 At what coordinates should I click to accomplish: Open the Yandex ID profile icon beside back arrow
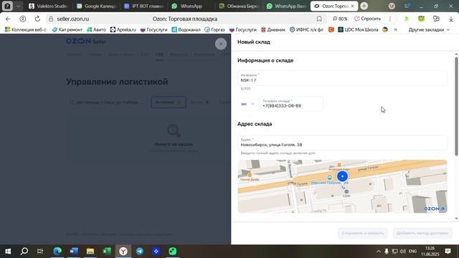[22, 19]
